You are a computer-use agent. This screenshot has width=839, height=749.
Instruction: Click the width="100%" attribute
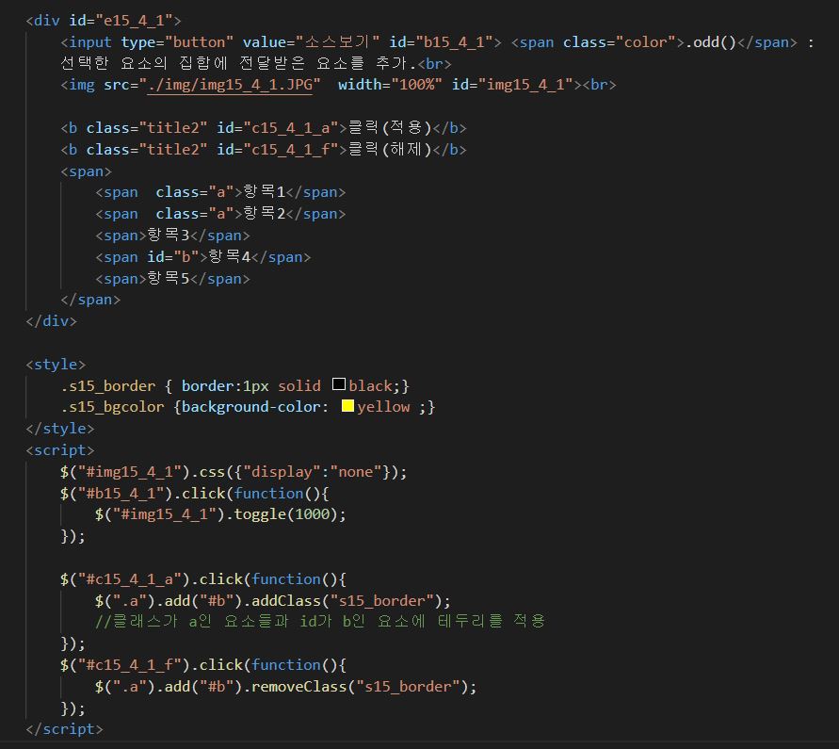(x=390, y=85)
